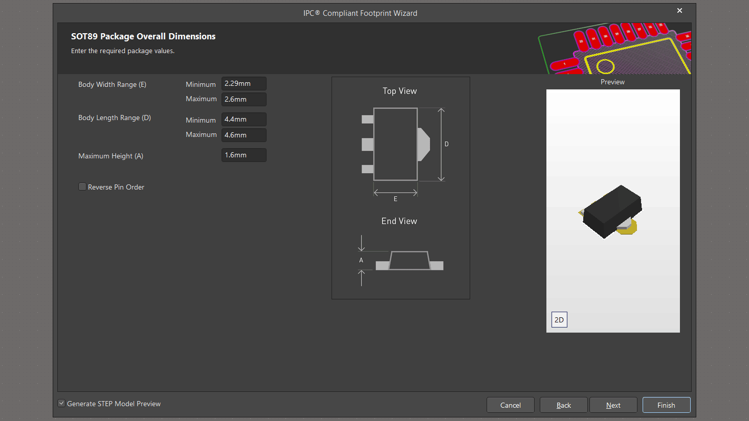
Task: Click the D dimension label in Top View
Action: [x=447, y=145]
